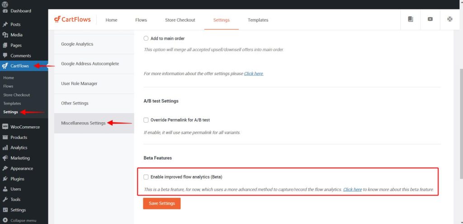This screenshot has height=224, width=463.
Task: Click the Plugins plug icon
Action: [x=5, y=179]
